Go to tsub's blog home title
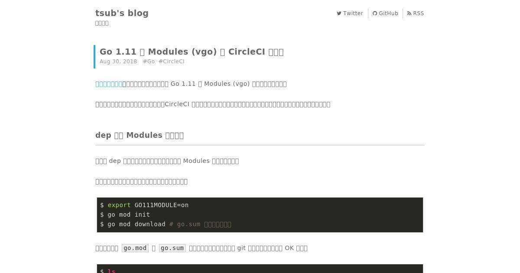 (x=122, y=13)
